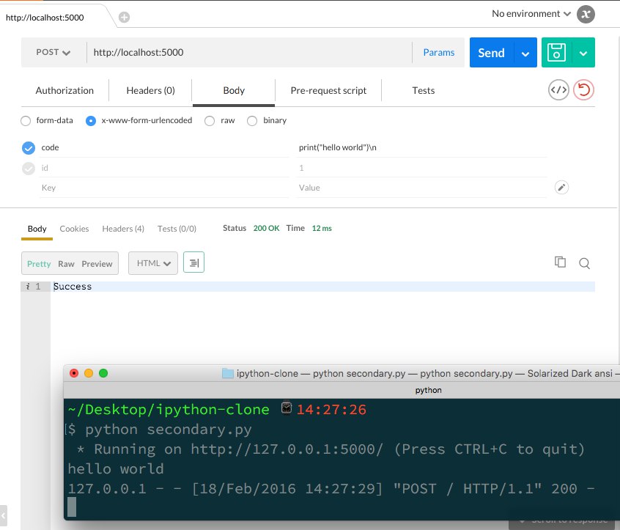Select the http://localhost:5000 request tab
This screenshot has width=620, height=530.
pos(45,18)
